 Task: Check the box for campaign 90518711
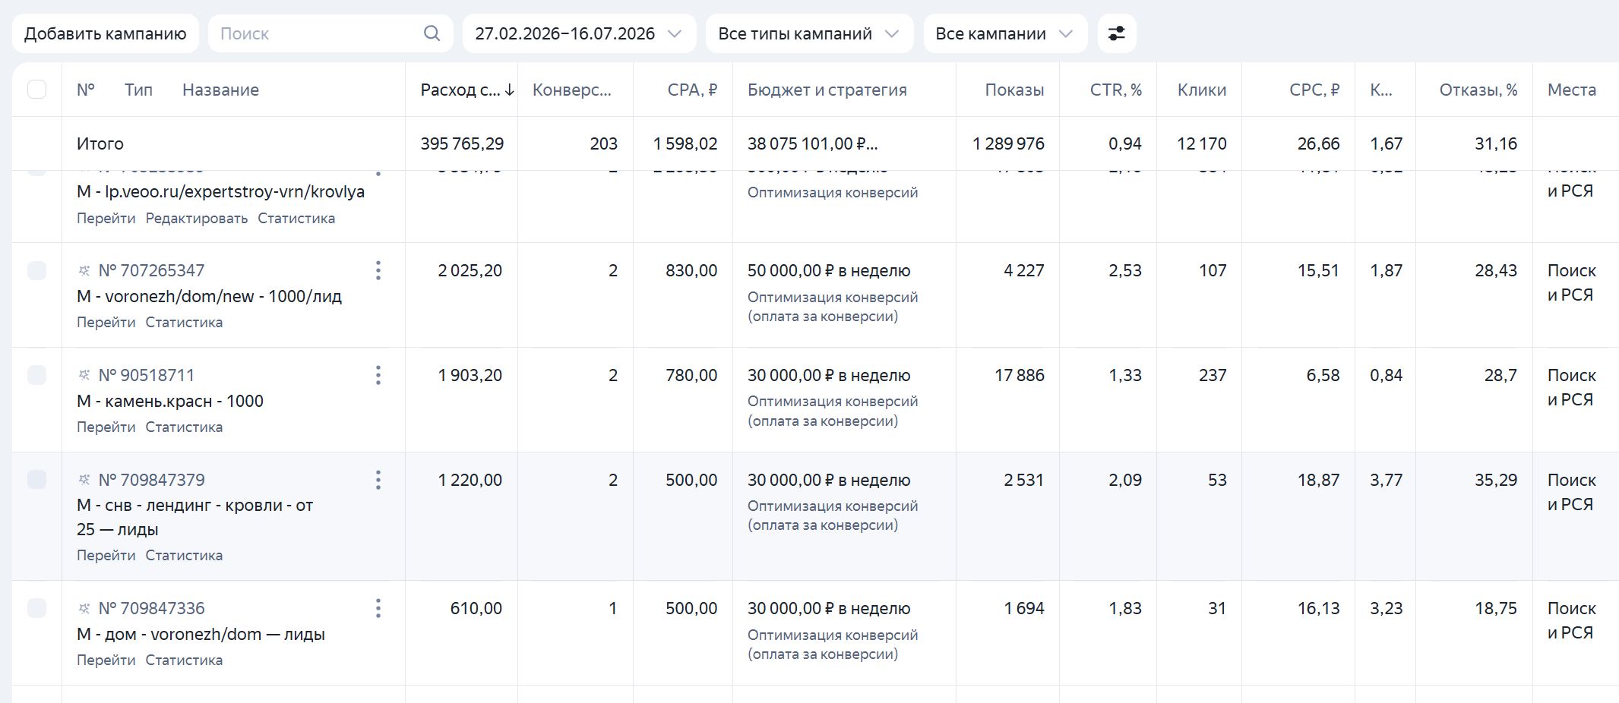coord(36,375)
